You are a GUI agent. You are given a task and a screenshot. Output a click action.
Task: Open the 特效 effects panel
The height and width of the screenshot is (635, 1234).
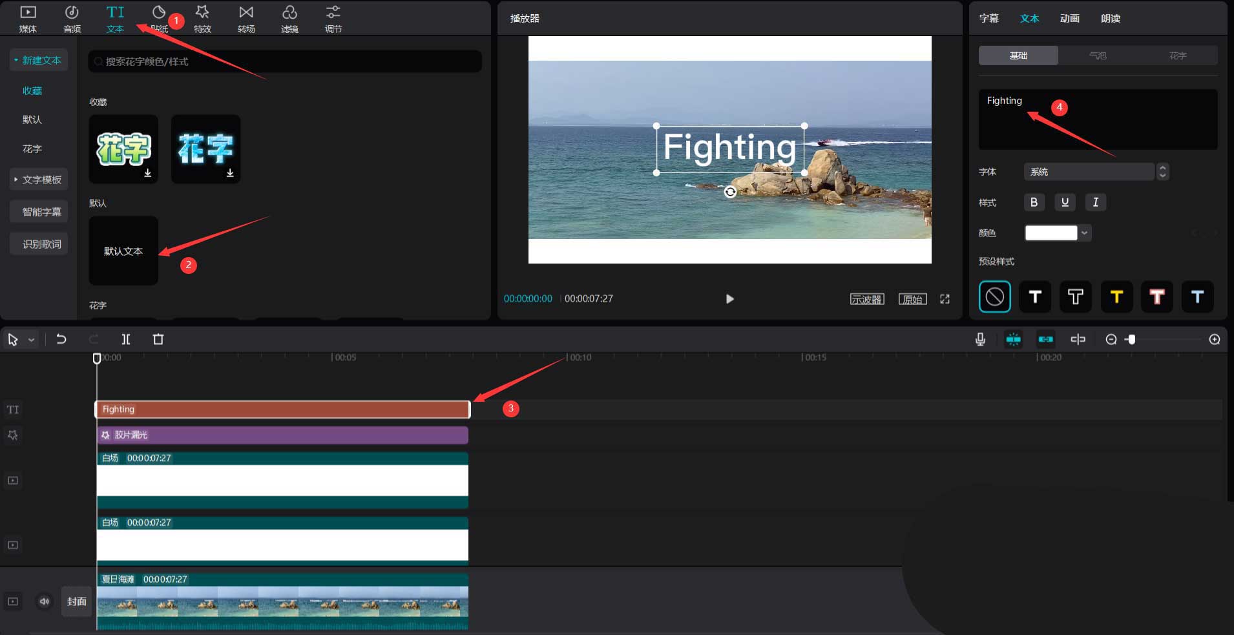tap(202, 19)
